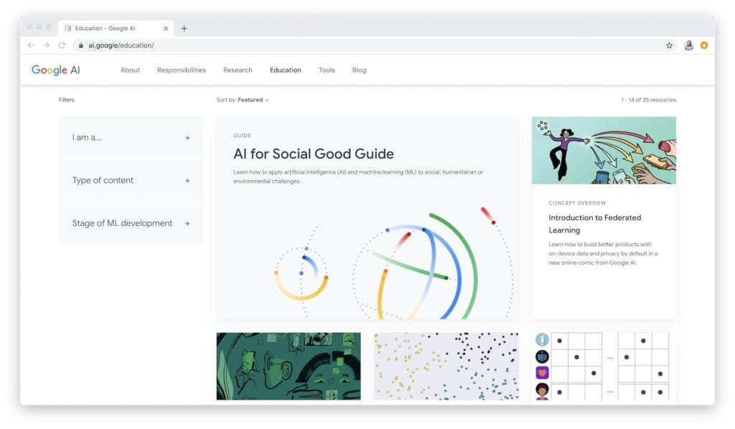This screenshot has width=735, height=429.
Task: Click the browser forward arrow
Action: coord(46,45)
